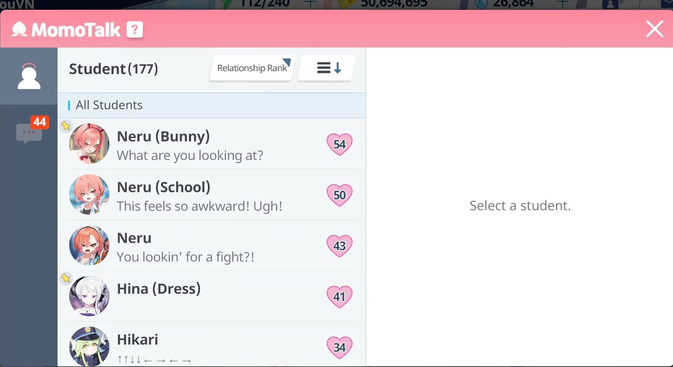Open Hikari avatar thumbnail
Viewport: 673px width, 367px height.
tap(89, 346)
